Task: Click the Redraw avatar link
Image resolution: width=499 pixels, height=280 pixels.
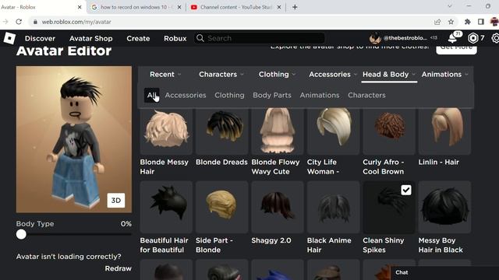Action: coord(118,268)
